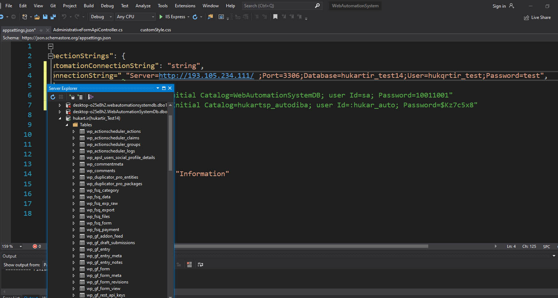558x298 pixels.
Task: Toggle word wrap icon in Output panel
Action: point(200,265)
